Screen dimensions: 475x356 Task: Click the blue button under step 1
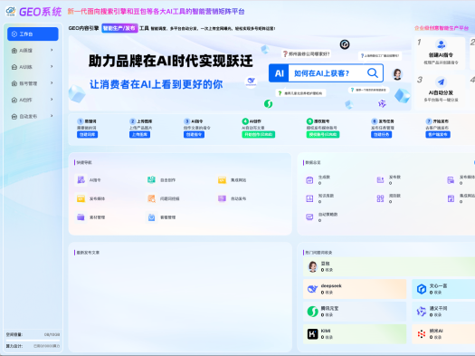pyautogui.click(x=87, y=134)
